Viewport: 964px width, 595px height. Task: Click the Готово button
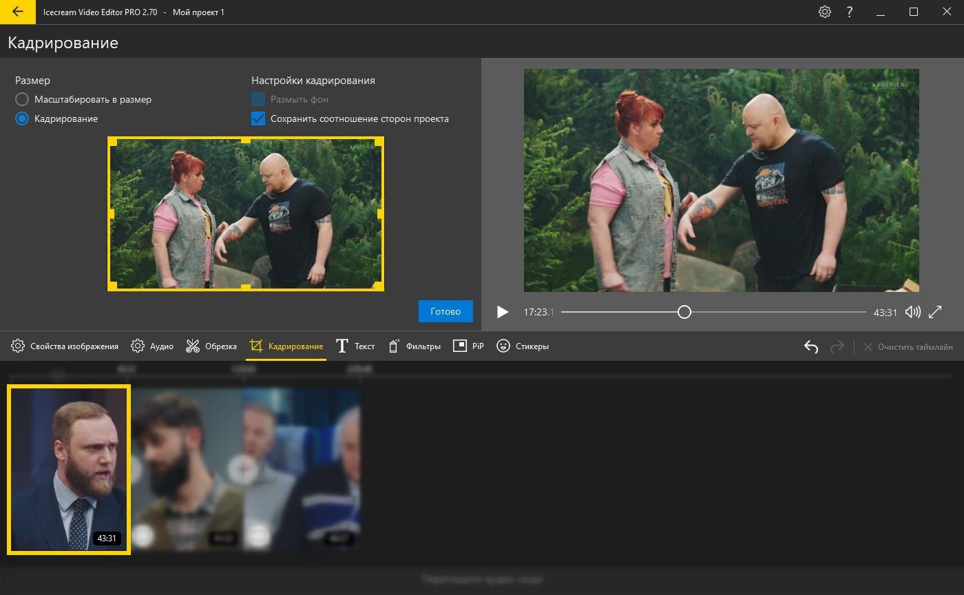[x=446, y=311]
